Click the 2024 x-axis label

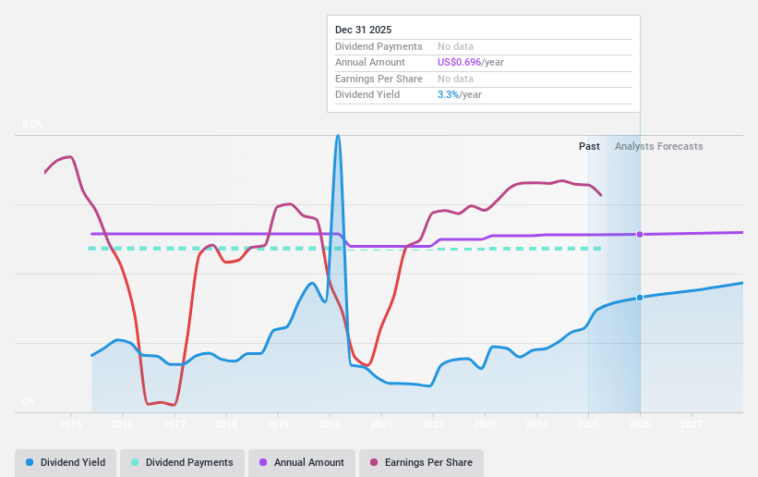[536, 424]
